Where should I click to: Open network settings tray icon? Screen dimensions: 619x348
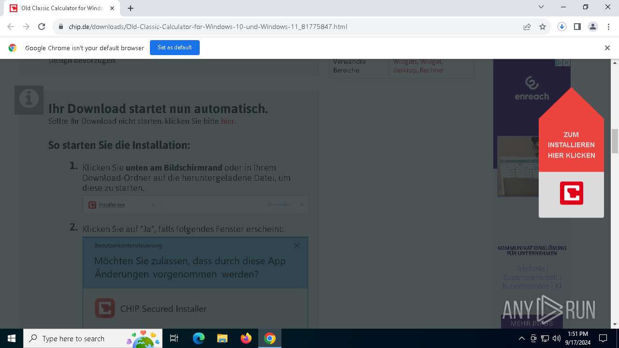pos(545,338)
